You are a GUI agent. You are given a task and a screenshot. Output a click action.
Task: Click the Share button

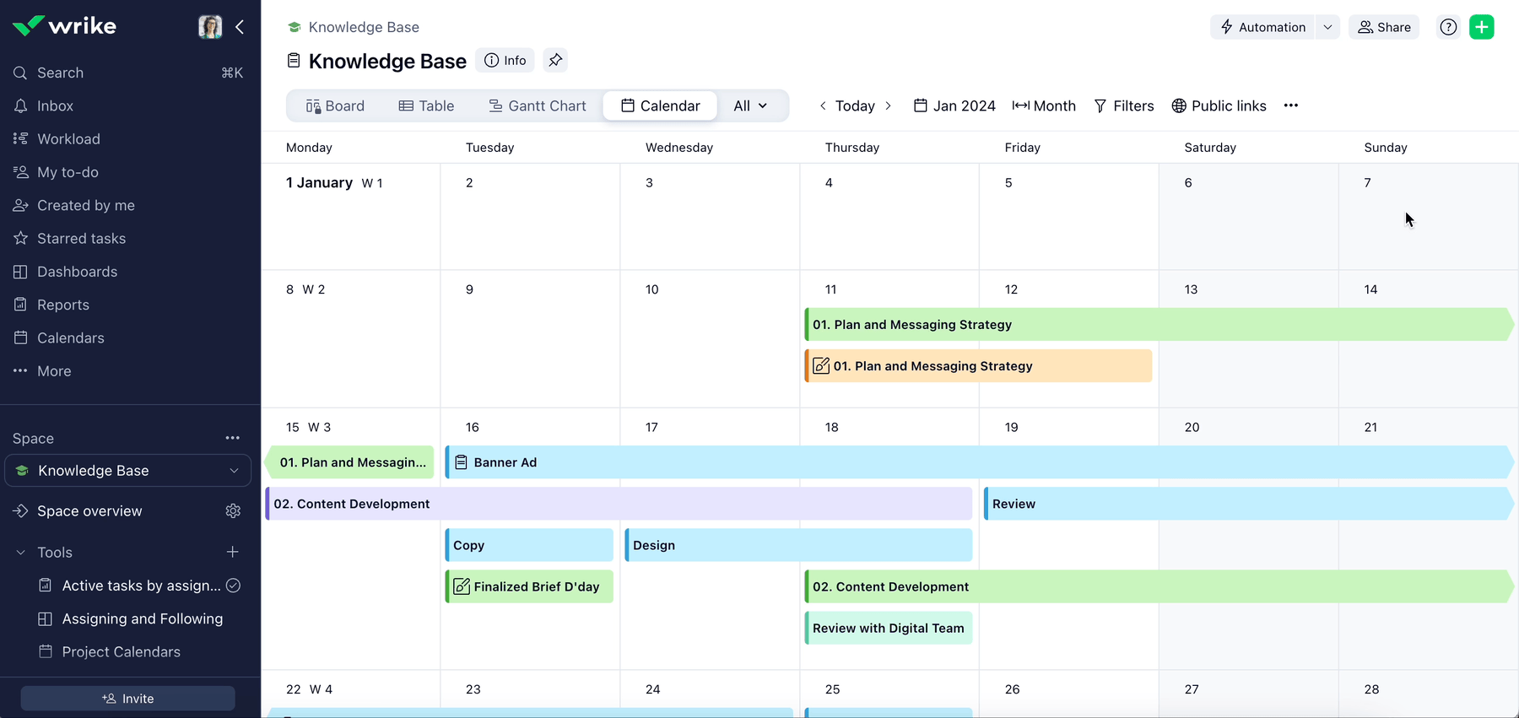tap(1384, 27)
